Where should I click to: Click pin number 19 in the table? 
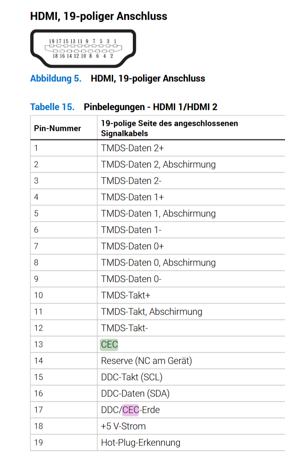[39, 443]
